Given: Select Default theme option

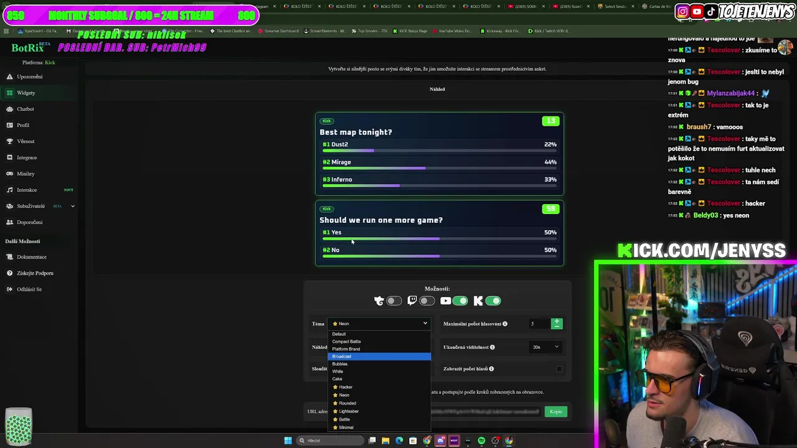Looking at the screenshot, I should click(379, 334).
